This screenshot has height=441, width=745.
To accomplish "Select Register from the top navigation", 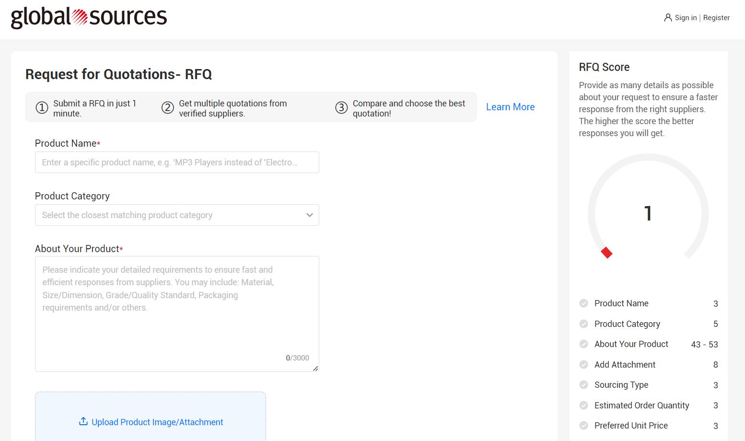I will 716,17.
